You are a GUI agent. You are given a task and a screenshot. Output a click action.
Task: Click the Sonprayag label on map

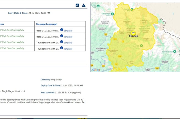[101, 29]
